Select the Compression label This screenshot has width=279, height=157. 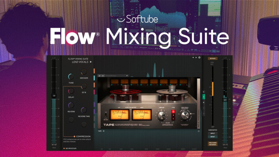83,136
